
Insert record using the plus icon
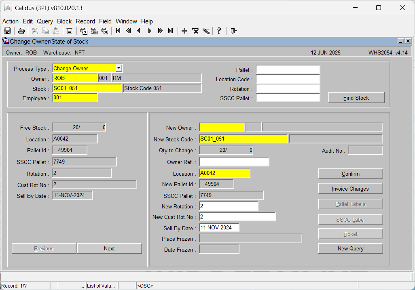(x=184, y=31)
